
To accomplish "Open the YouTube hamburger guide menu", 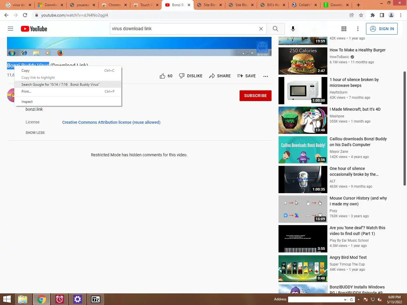I will 10,28.
